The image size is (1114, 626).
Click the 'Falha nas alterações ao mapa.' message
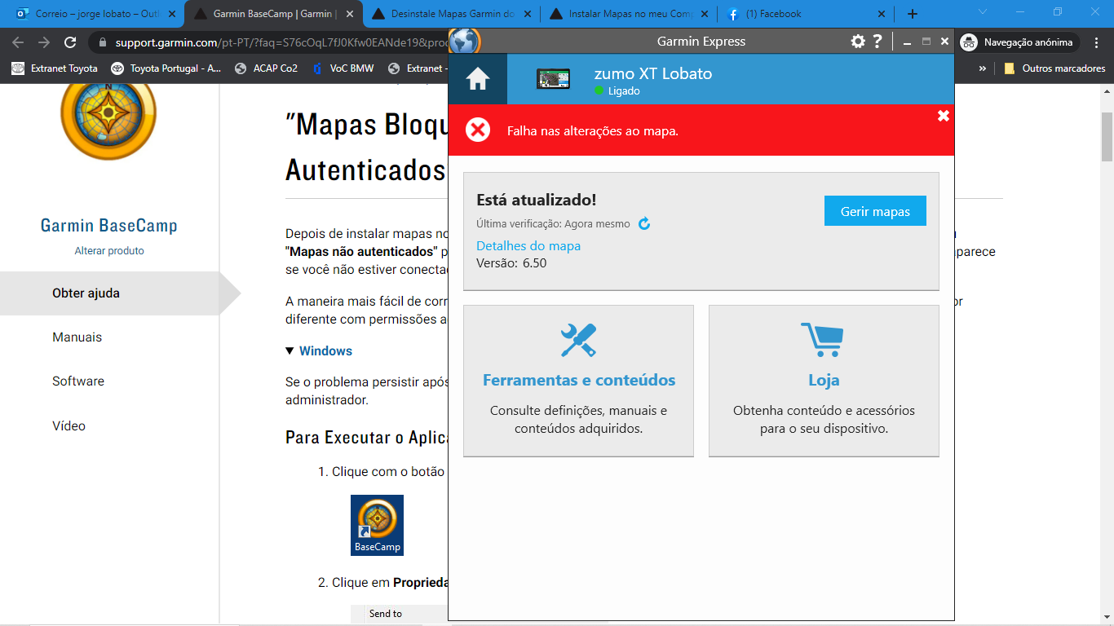[x=593, y=130]
